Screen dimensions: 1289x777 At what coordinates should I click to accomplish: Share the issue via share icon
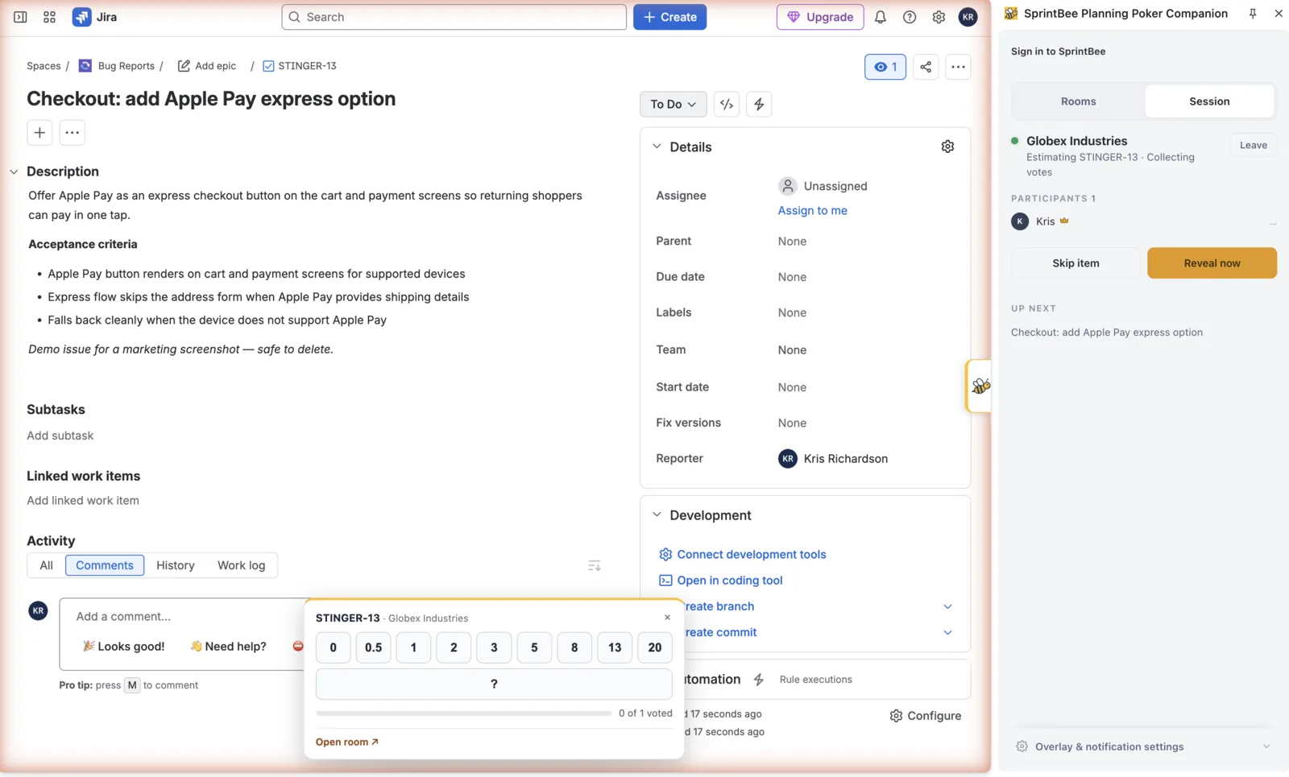click(x=926, y=67)
